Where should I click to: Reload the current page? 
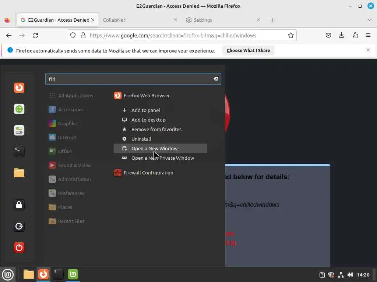[x=35, y=36]
